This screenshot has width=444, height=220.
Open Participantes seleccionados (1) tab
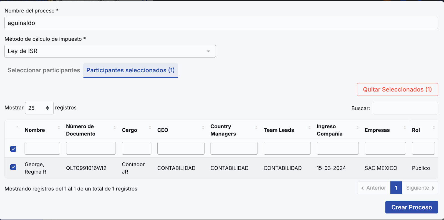click(130, 70)
